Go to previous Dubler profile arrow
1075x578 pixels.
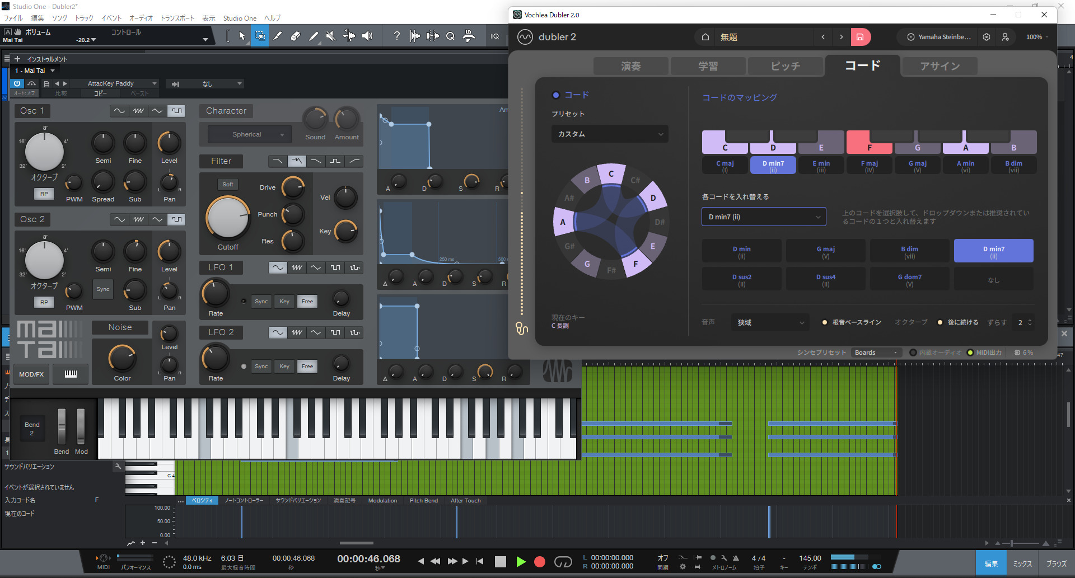pos(823,37)
